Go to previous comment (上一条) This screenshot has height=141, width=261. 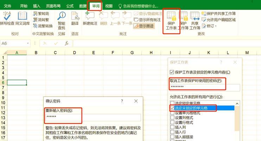click(115, 18)
